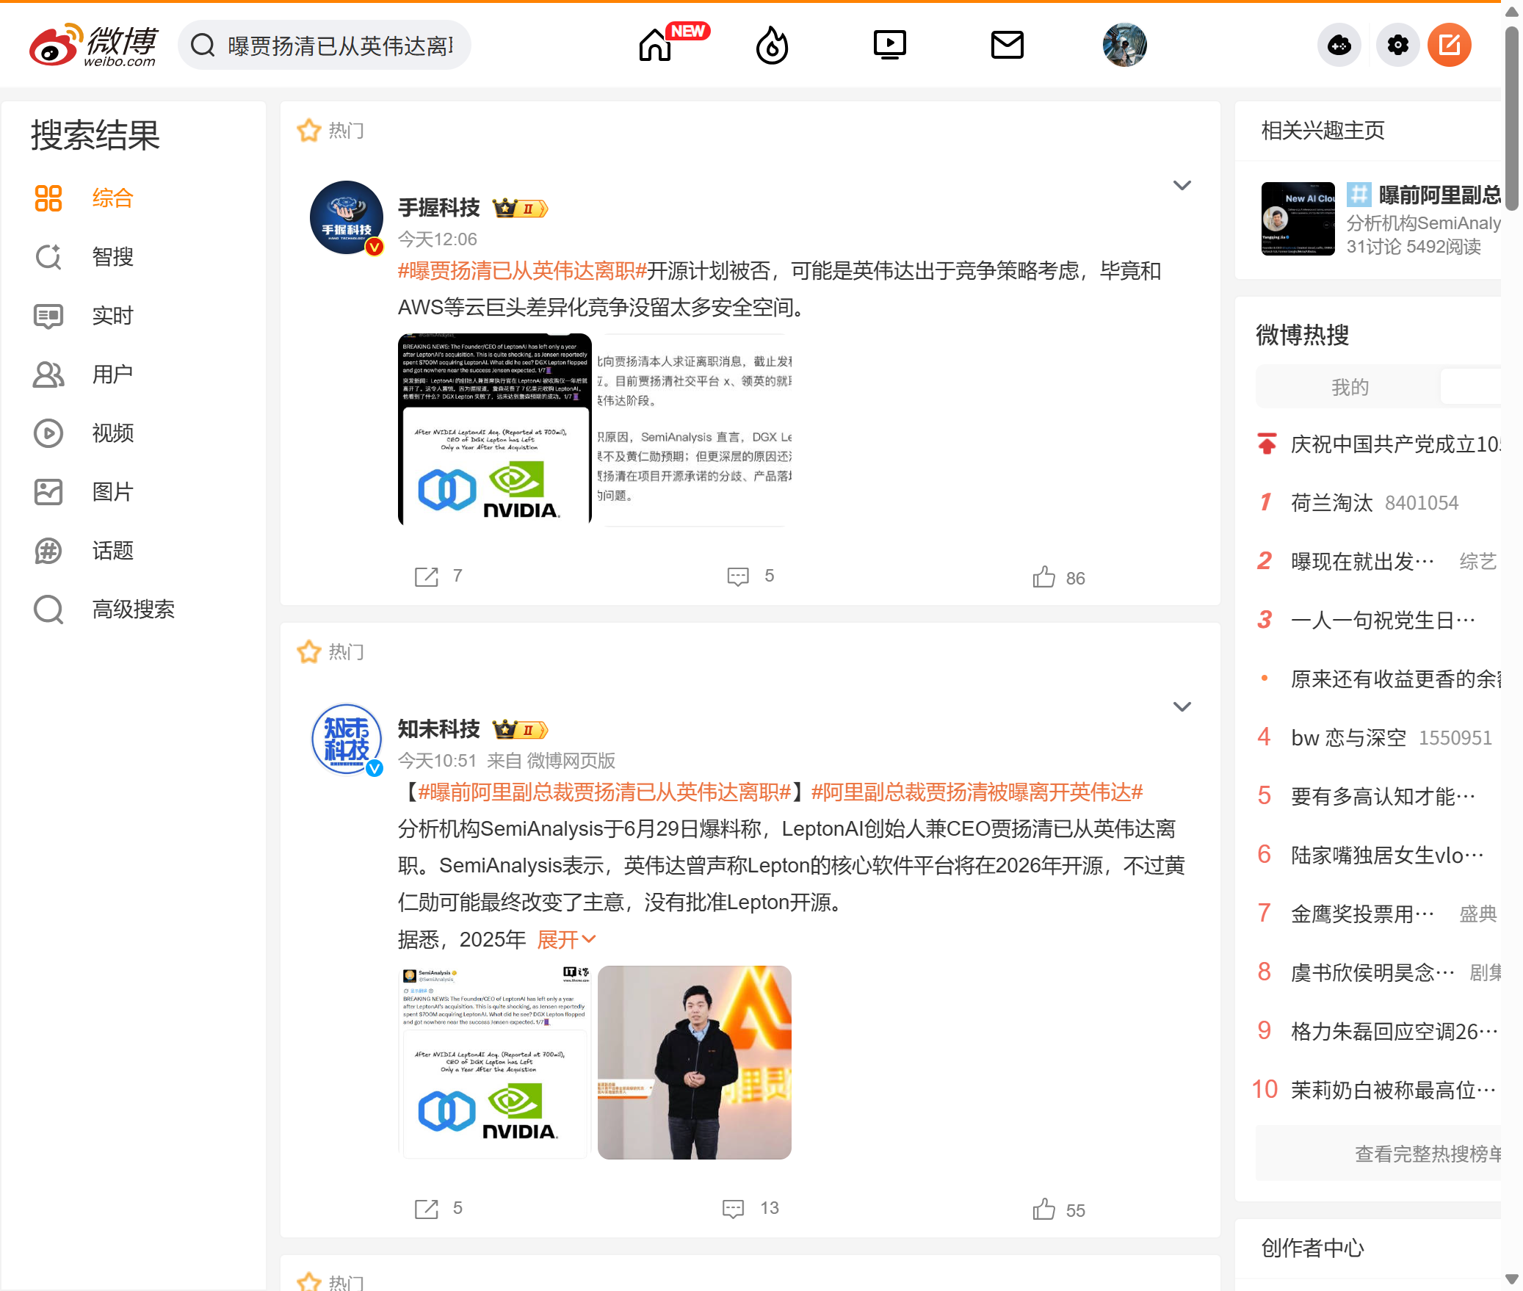The height and width of the screenshot is (1291, 1523).
Task: Open hot search 金鹰奖投票用
Action: coord(1362,914)
